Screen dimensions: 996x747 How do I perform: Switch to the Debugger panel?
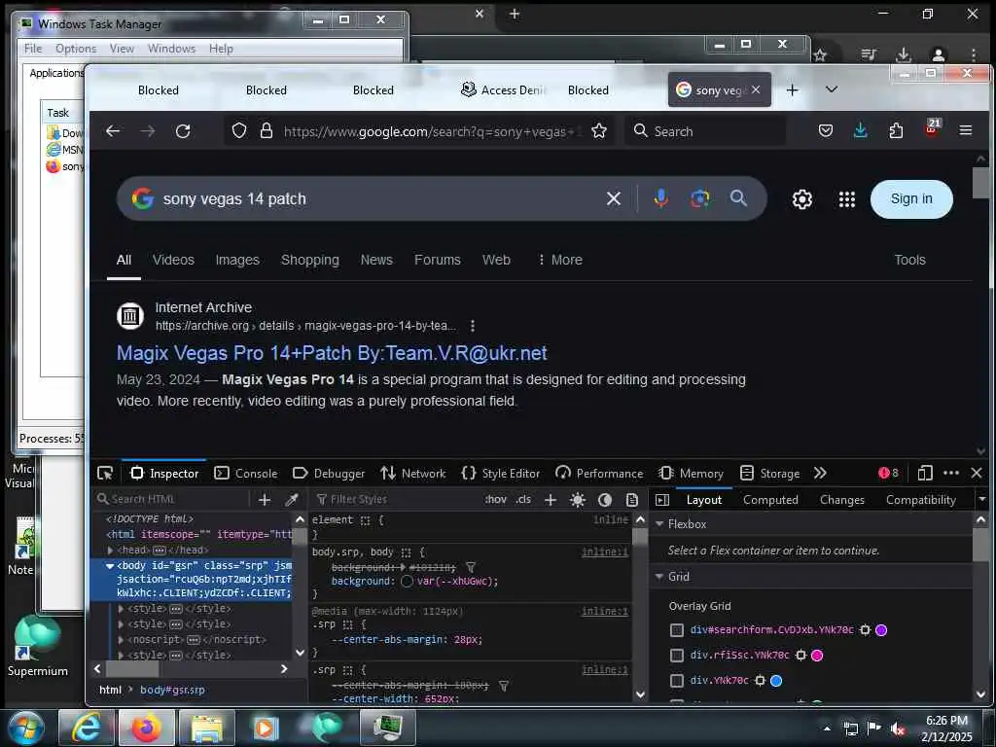(x=329, y=474)
